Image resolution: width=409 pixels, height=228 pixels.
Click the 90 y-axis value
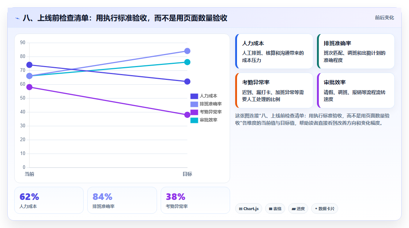[x=23, y=42]
